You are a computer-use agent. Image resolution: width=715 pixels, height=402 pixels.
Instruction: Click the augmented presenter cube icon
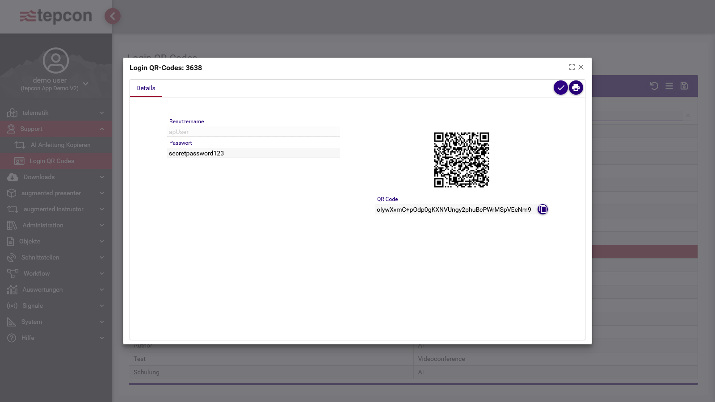[12, 193]
